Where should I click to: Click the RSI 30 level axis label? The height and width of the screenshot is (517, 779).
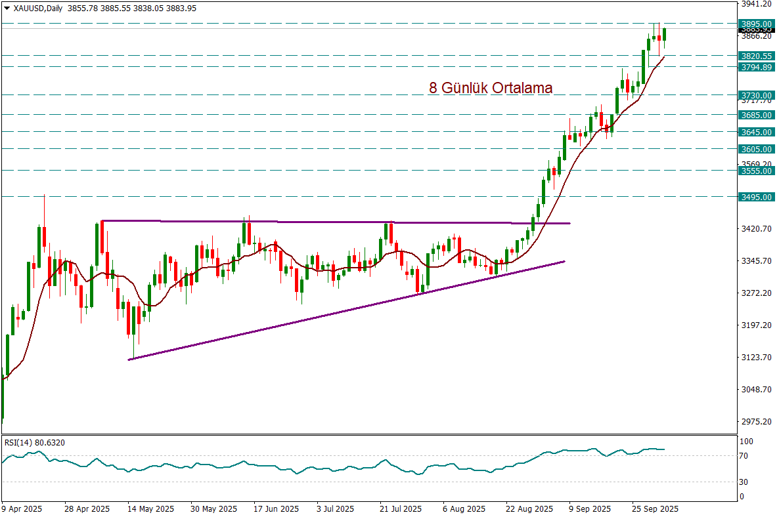[744, 482]
